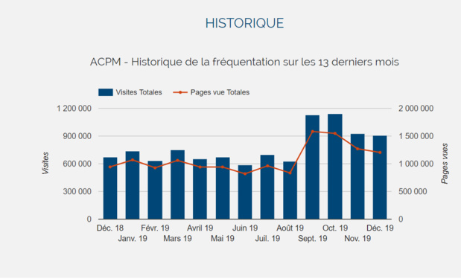Click the 500 000 right axis value
461x279 pixels.
coord(413,191)
